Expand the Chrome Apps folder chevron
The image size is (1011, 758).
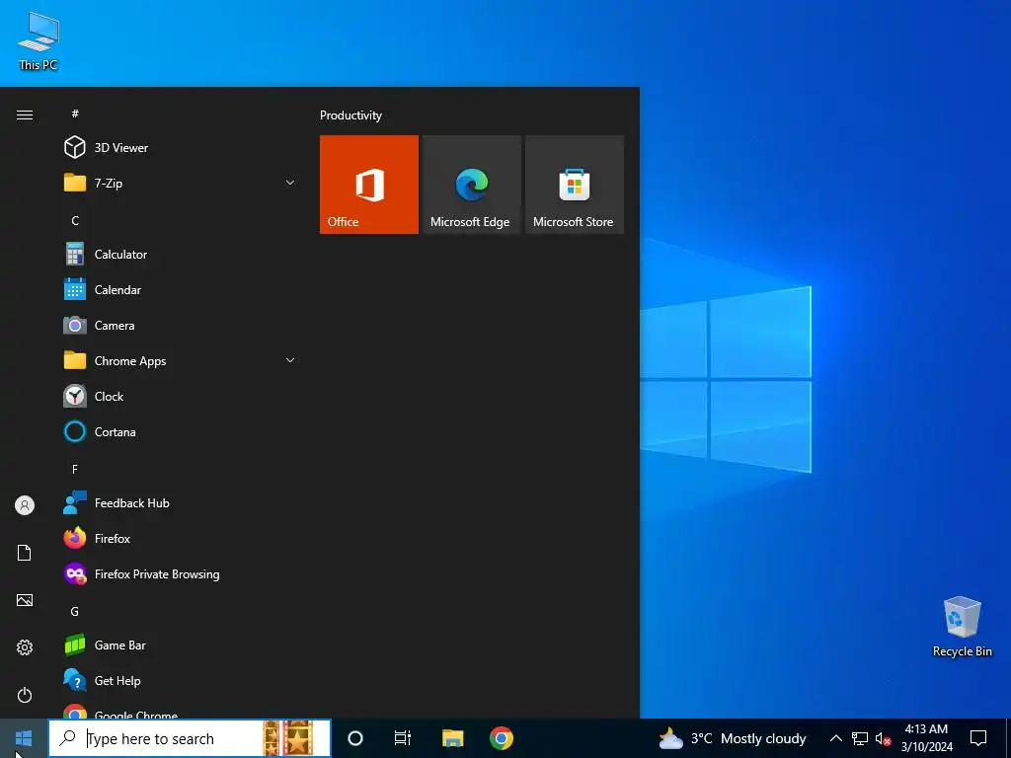click(x=290, y=360)
